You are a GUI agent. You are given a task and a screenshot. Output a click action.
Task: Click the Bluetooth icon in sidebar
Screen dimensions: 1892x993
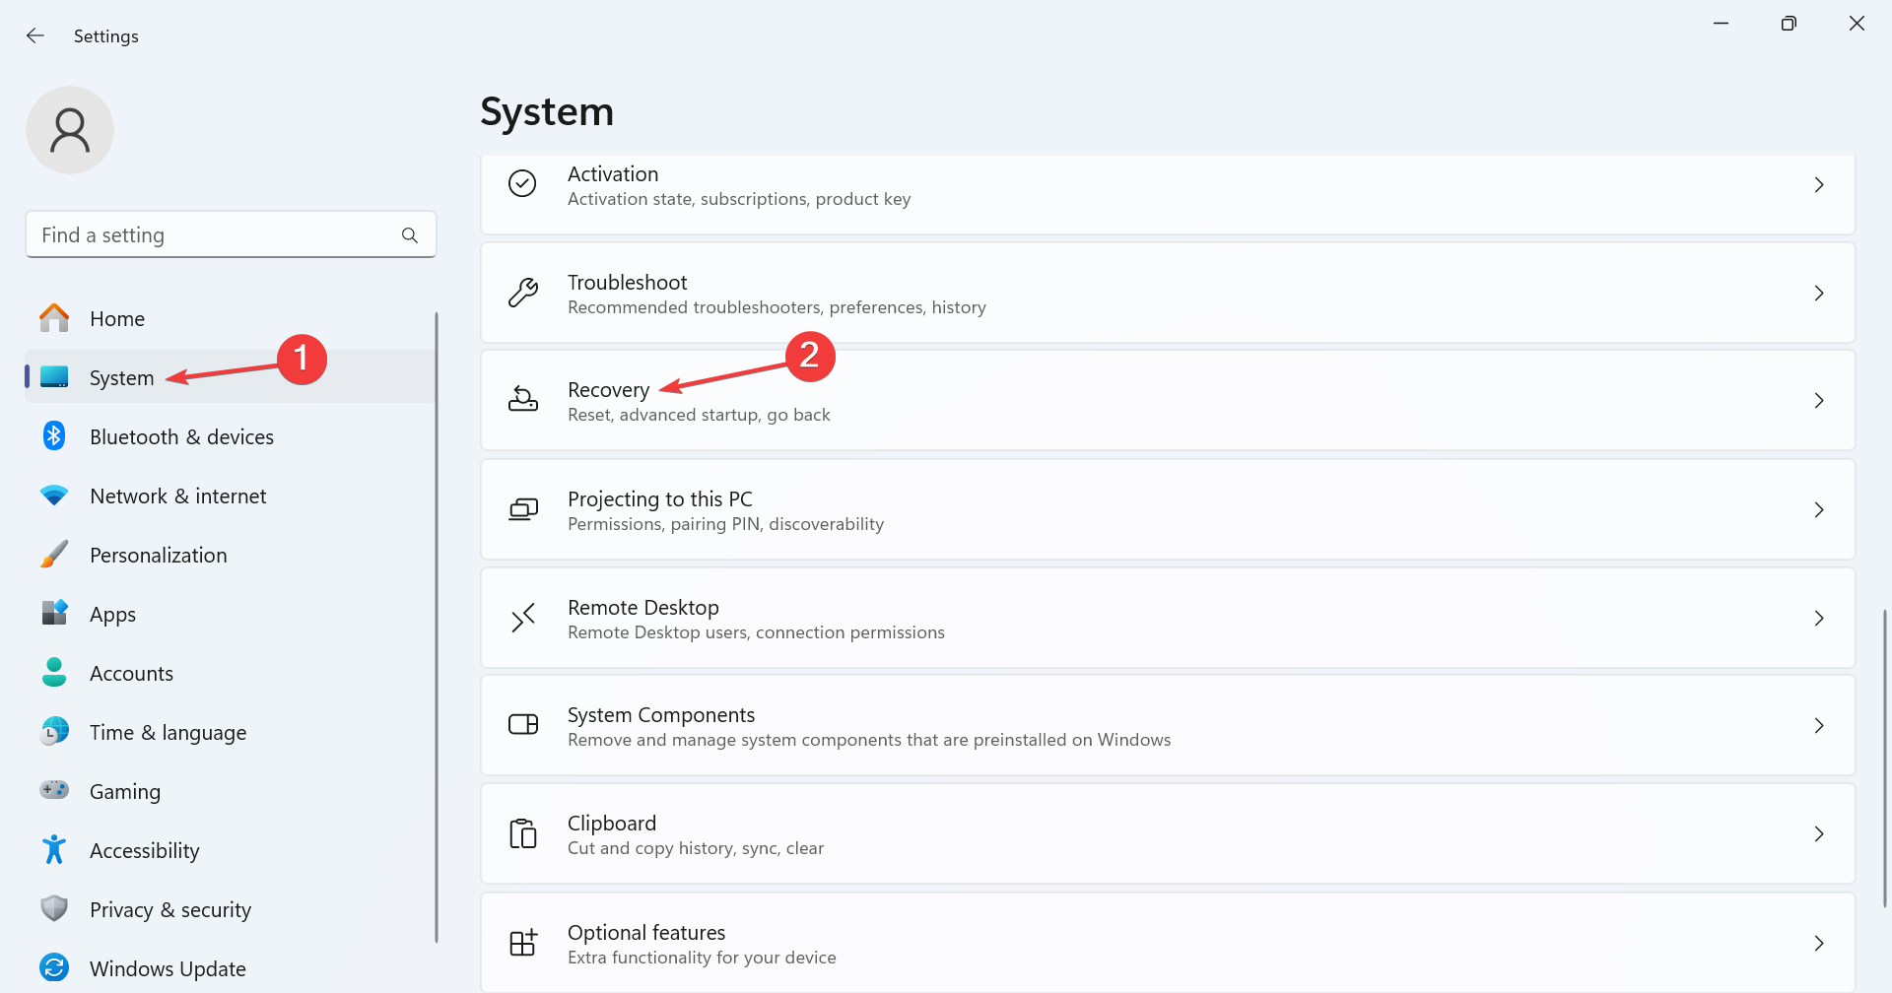pyautogui.click(x=54, y=436)
